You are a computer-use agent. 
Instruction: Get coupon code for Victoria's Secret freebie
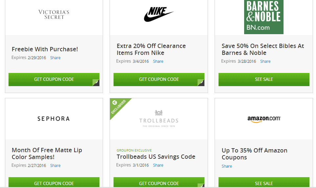[54, 79]
